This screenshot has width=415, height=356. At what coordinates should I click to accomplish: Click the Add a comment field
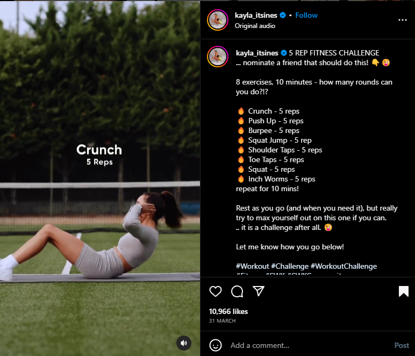coord(310,345)
